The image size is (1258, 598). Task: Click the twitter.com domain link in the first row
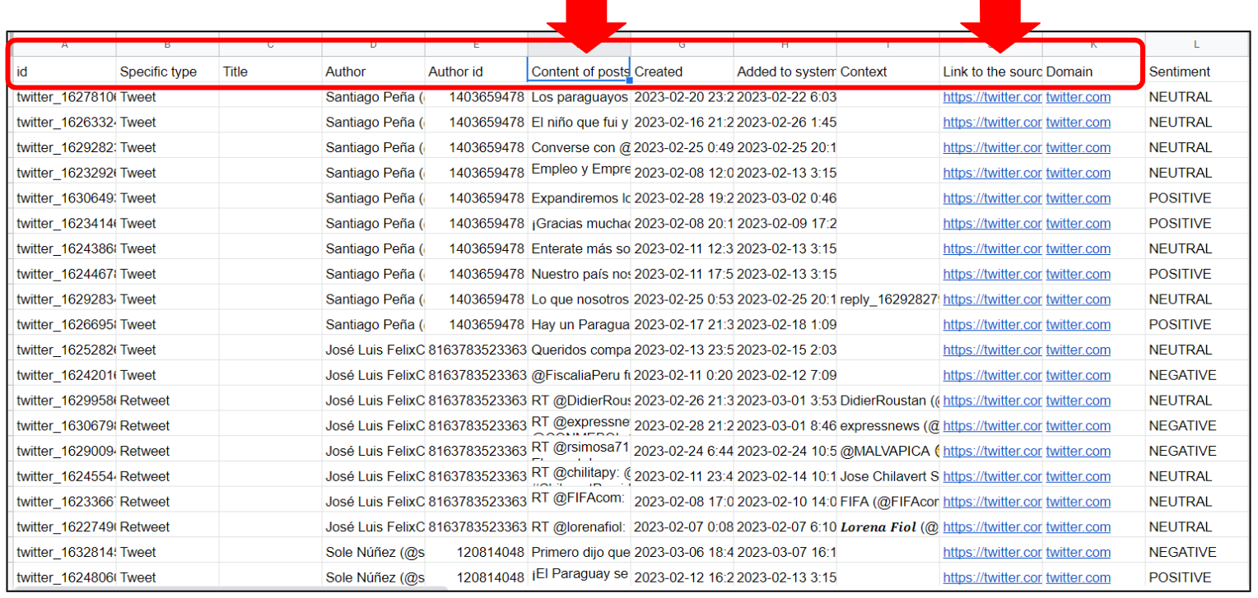pyautogui.click(x=1079, y=96)
